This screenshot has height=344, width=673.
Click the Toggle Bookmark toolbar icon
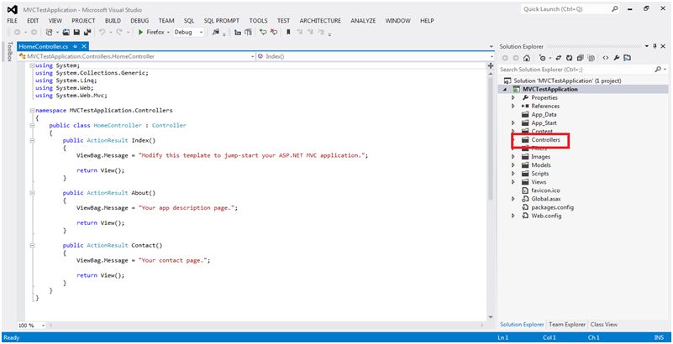tap(288, 32)
